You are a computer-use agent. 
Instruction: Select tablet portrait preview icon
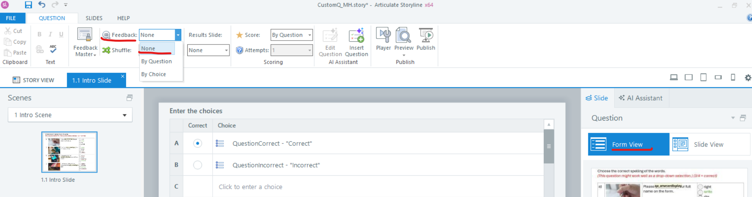703,77
